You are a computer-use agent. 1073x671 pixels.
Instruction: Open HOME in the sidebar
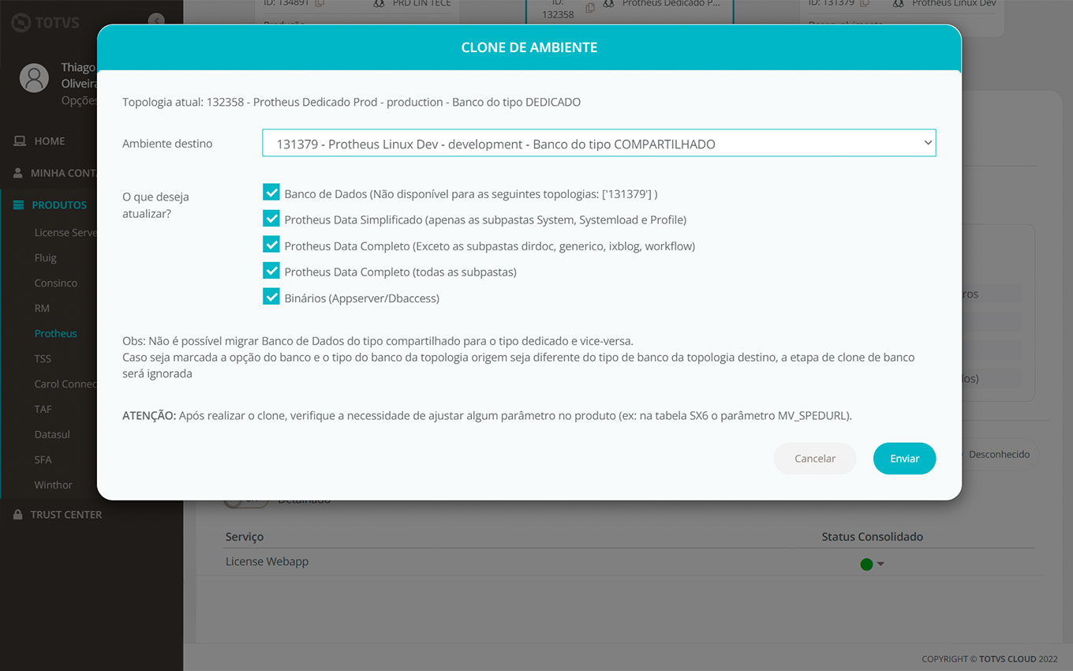49,141
